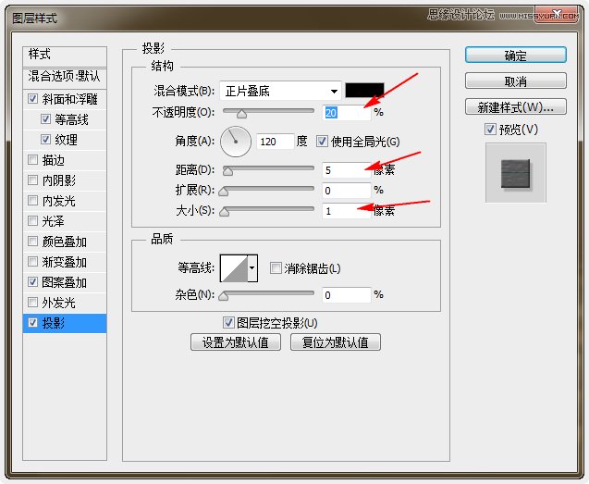Toggle the 斜面和浮雕 checkbox
Viewport: 589px width, 484px height.
[32, 99]
